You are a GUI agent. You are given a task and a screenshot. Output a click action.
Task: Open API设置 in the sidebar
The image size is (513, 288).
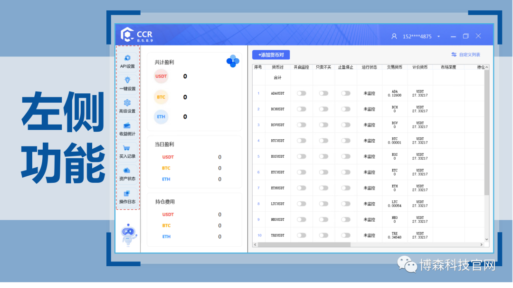(127, 61)
